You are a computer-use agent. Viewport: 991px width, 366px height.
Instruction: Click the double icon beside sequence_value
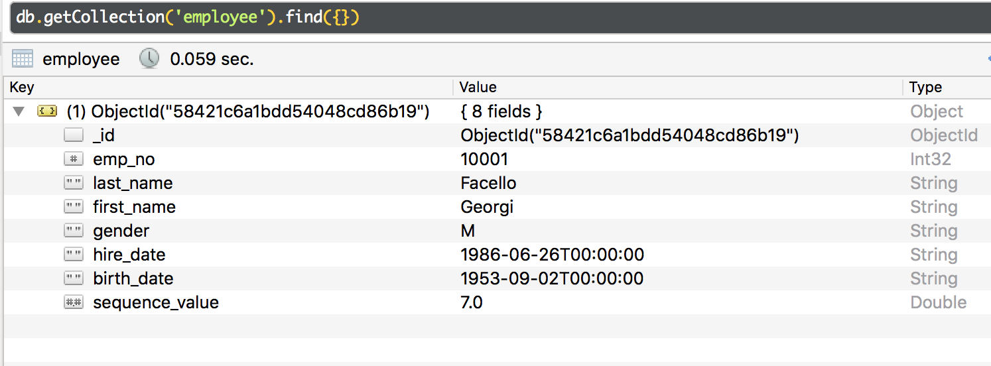coord(74,302)
